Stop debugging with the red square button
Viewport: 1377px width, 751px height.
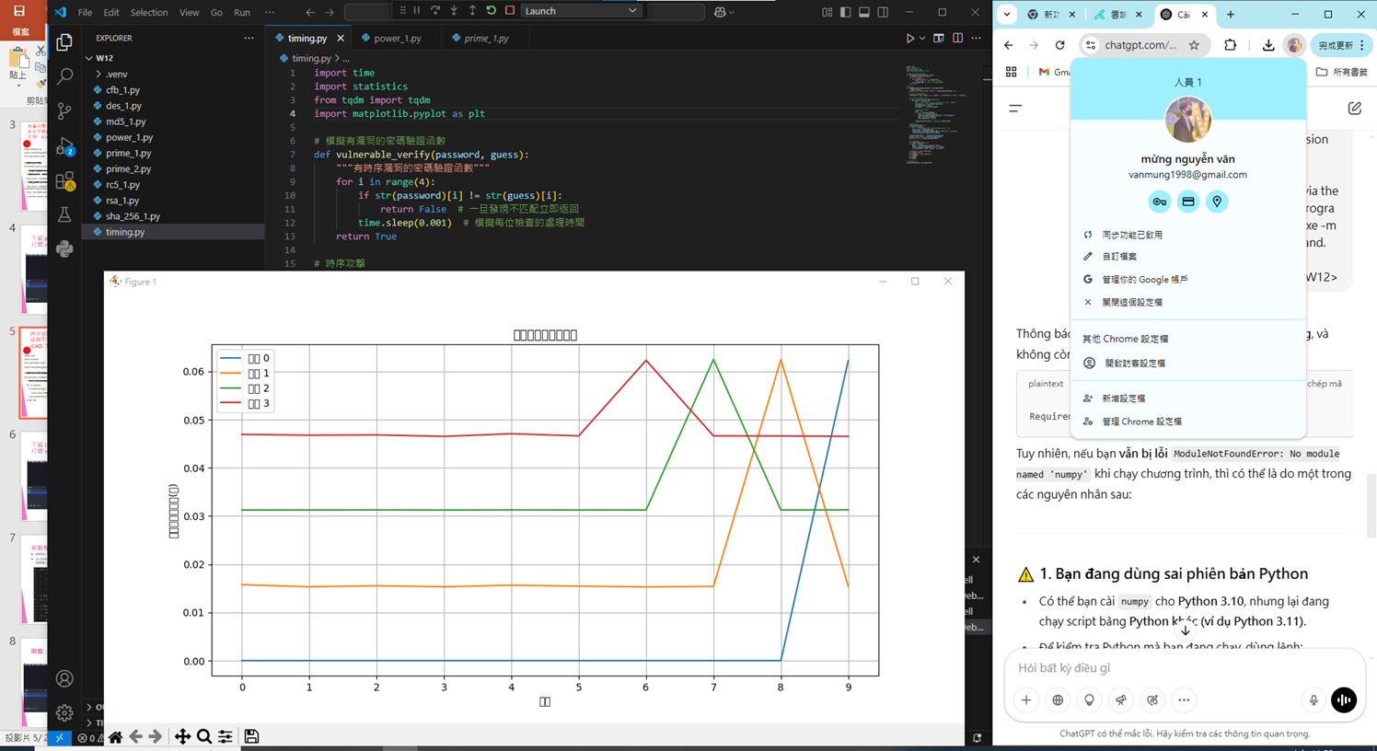tap(510, 11)
